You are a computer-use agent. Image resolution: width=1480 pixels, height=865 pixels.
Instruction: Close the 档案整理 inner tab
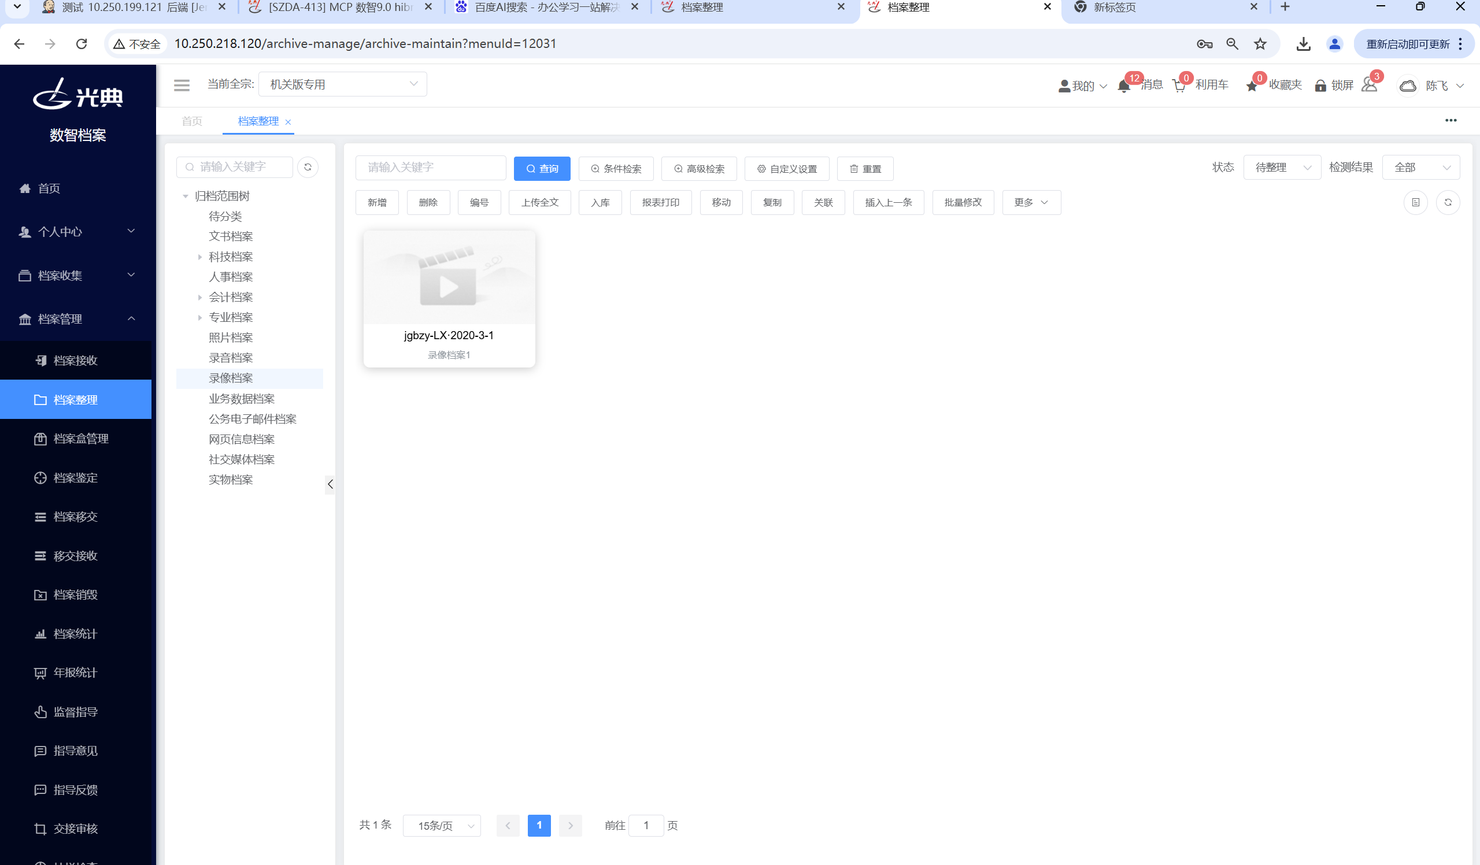coord(288,122)
